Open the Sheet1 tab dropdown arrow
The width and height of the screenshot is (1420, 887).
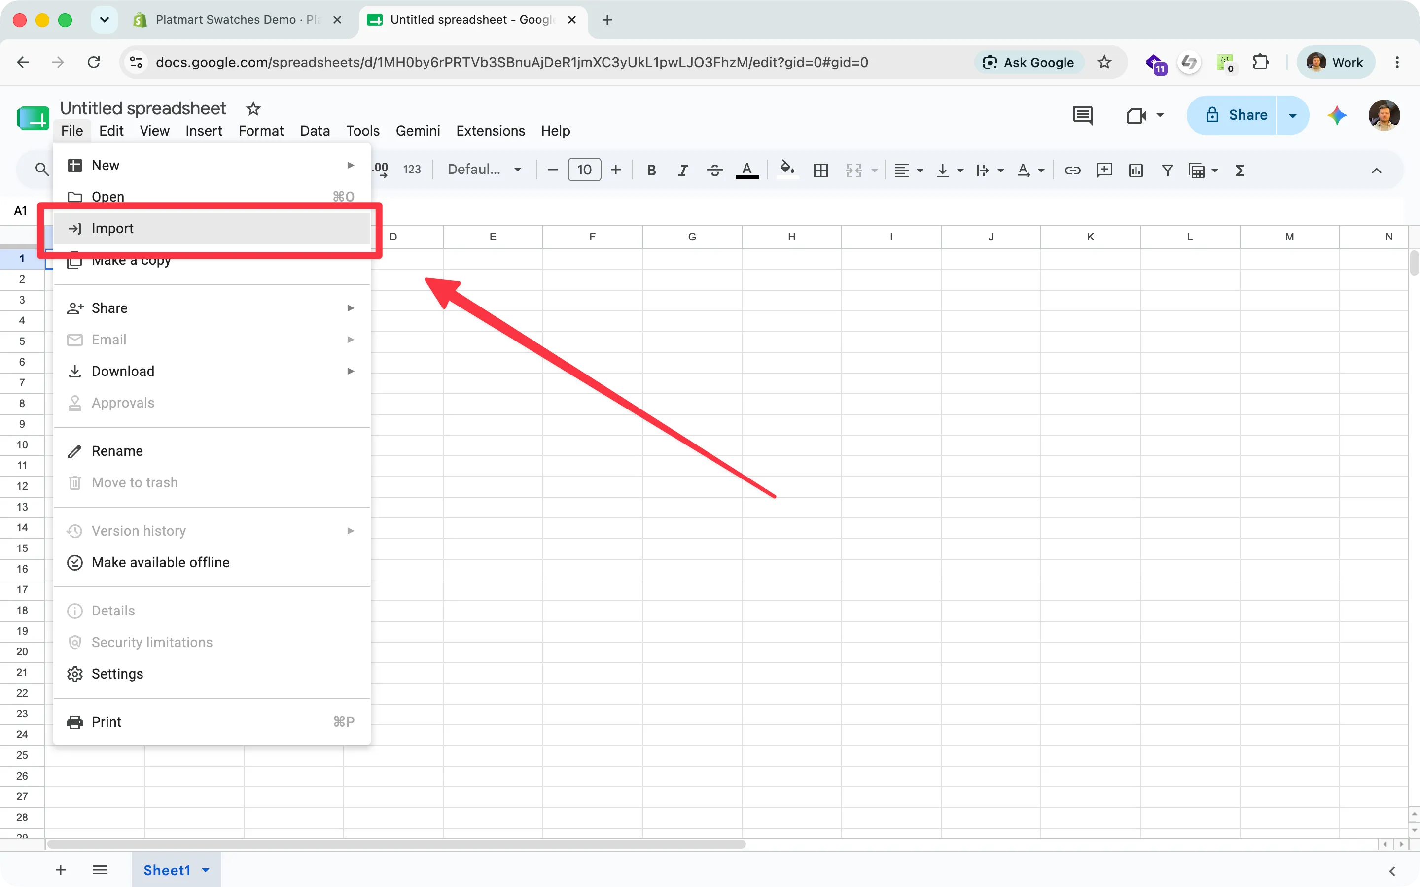tap(206, 870)
